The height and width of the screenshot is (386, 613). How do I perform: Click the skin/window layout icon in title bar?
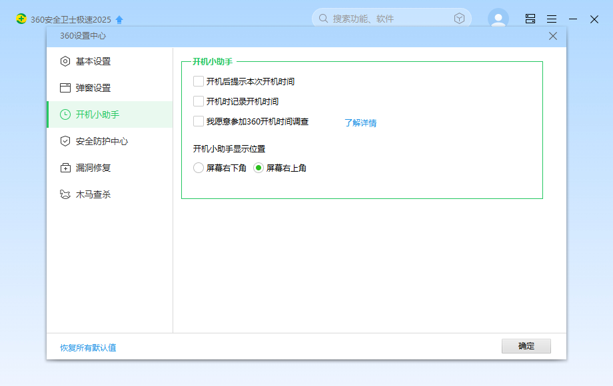(x=530, y=19)
